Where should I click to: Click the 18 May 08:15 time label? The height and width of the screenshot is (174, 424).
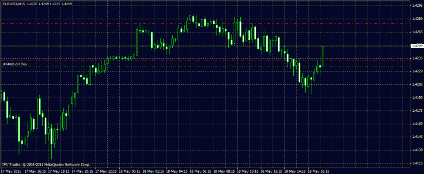(223, 171)
